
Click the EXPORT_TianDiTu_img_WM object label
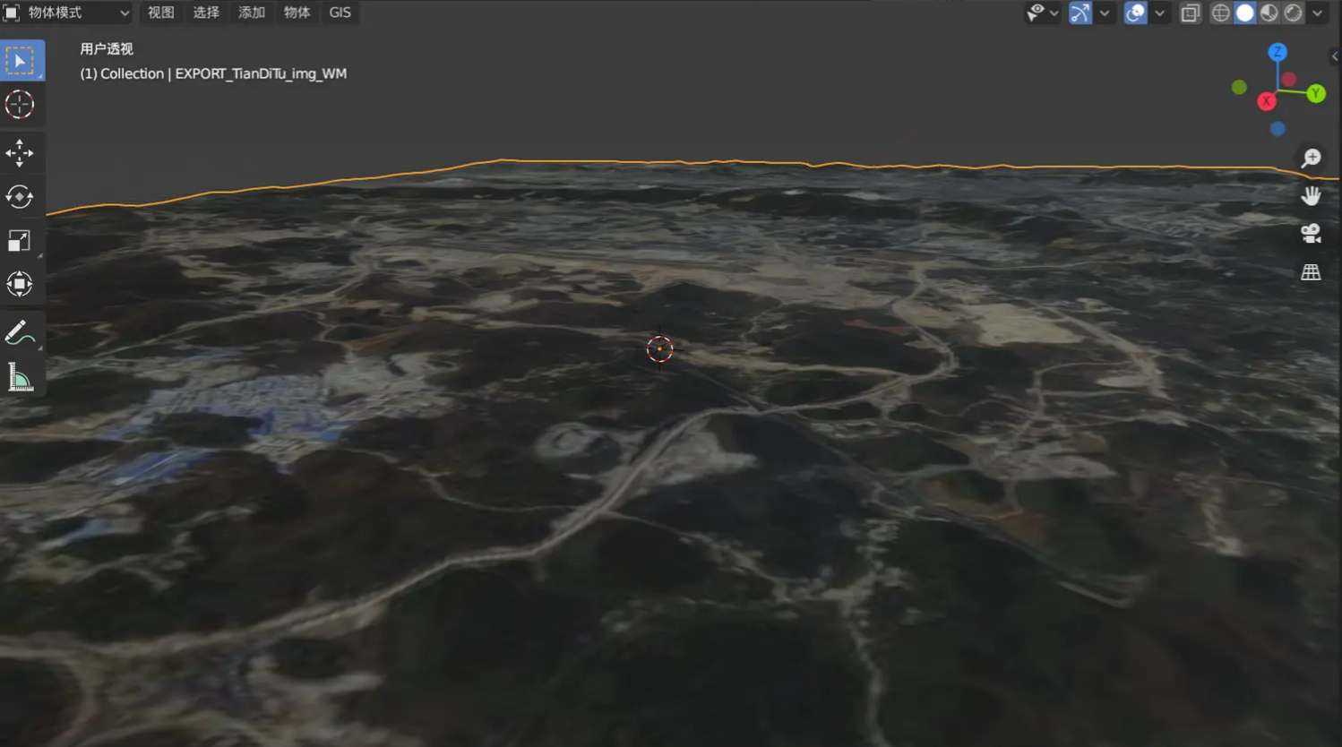coord(261,73)
